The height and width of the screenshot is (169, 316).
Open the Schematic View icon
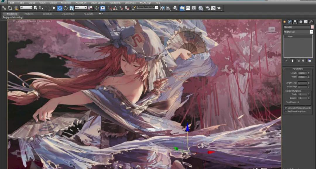click(194, 8)
